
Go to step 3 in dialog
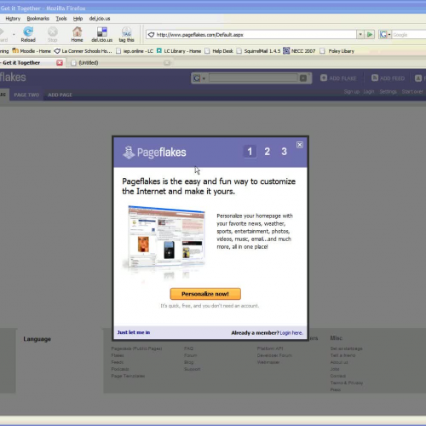[x=284, y=152]
